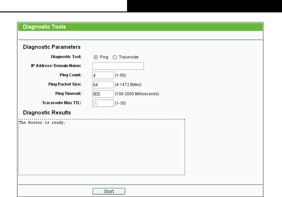Click inside the Diagnostic Results output box
The image size is (282, 197).
click(x=101, y=147)
